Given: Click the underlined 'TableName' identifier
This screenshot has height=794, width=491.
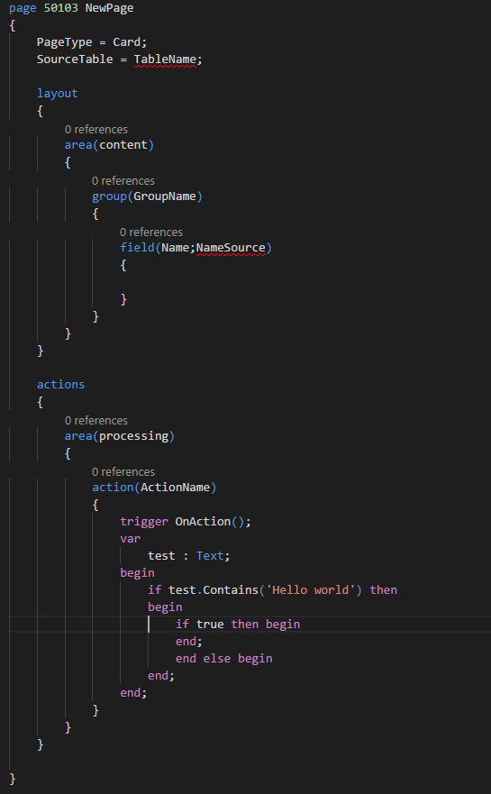Looking at the screenshot, I should 165,59.
